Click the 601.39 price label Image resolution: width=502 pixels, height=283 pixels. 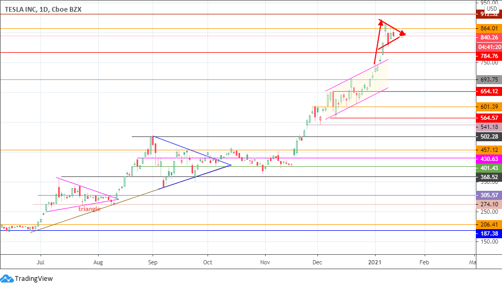pyautogui.click(x=489, y=107)
